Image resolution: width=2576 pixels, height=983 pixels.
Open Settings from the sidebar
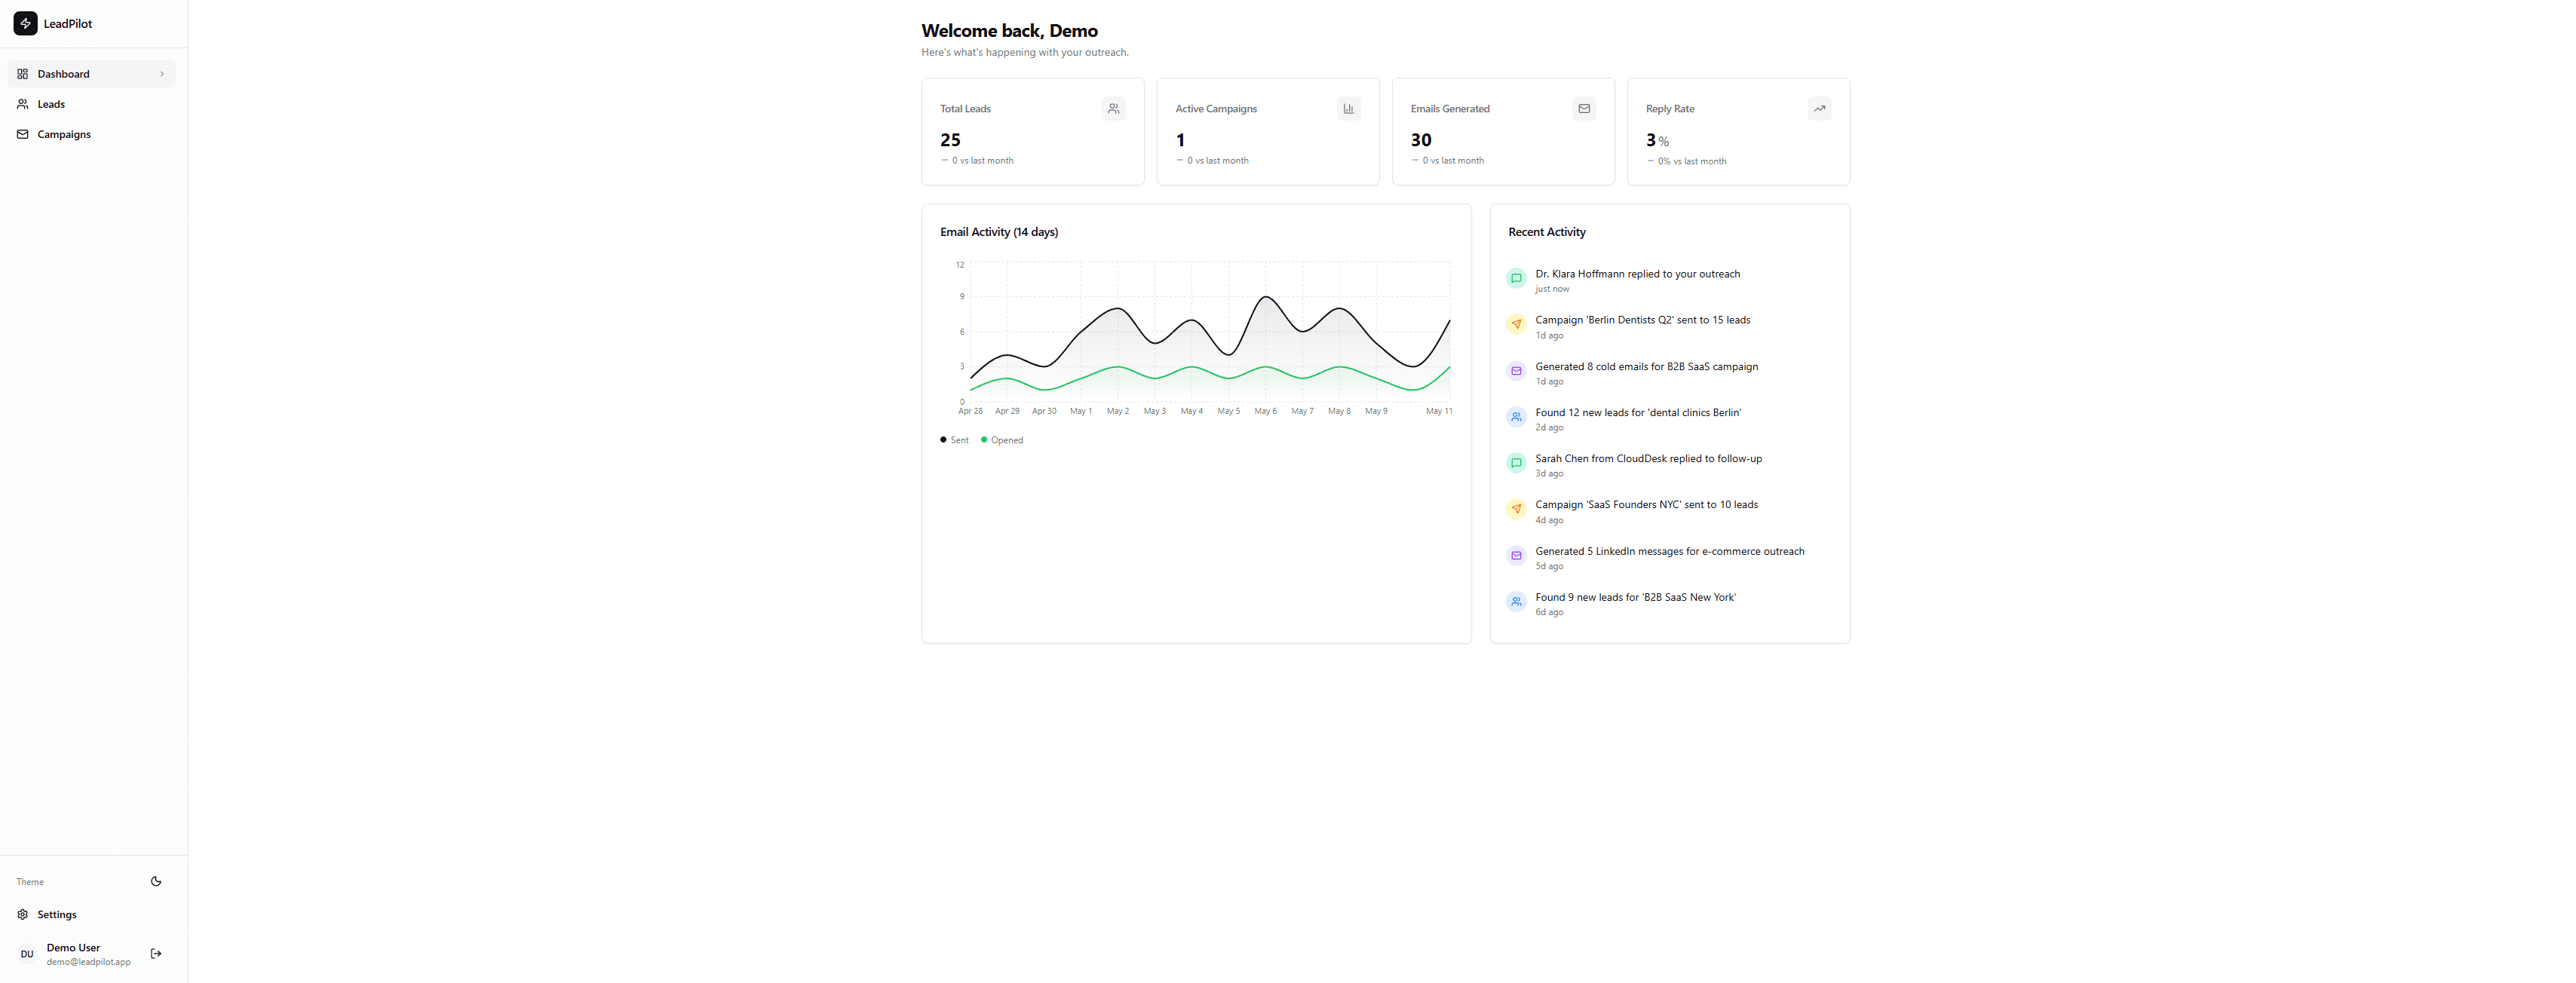[x=92, y=914]
